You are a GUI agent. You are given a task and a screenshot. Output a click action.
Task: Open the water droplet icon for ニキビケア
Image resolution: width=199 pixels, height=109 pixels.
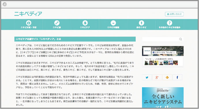(85, 23)
